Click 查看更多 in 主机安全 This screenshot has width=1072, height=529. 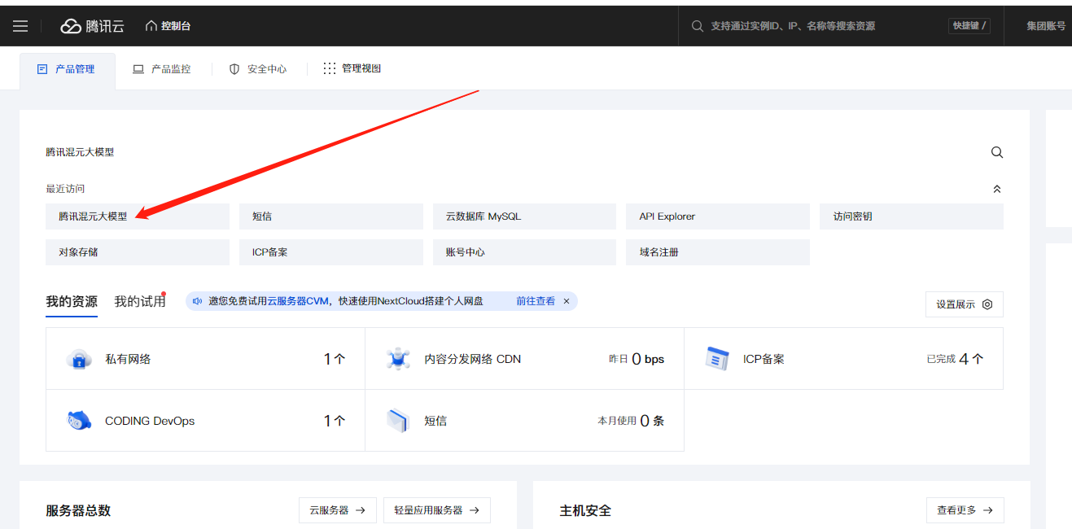[965, 510]
